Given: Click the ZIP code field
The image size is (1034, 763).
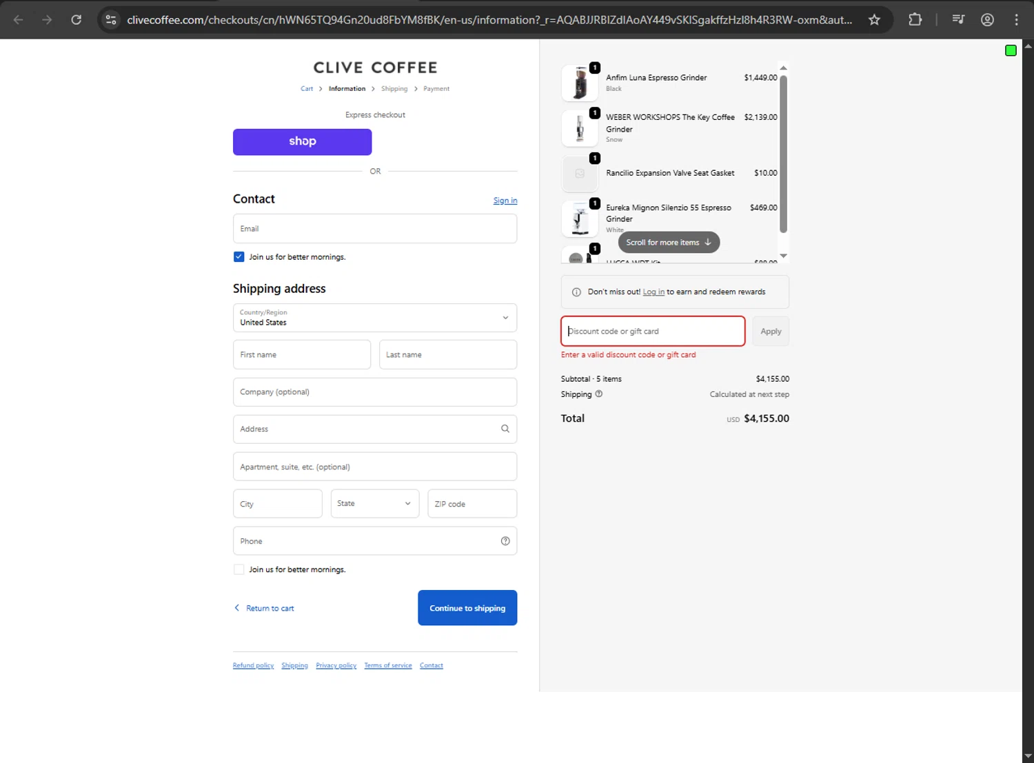Looking at the screenshot, I should point(472,504).
